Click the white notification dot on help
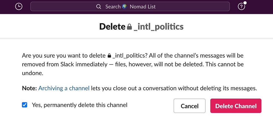Viewport: 273px width, 125px height. point(245,3)
